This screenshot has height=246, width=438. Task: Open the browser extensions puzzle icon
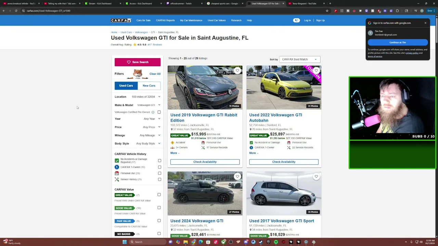(397, 11)
